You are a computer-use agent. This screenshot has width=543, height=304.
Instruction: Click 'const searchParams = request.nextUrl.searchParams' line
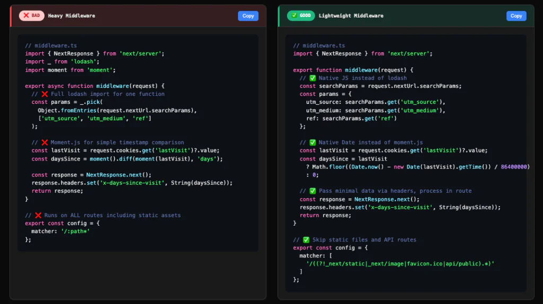(381, 86)
